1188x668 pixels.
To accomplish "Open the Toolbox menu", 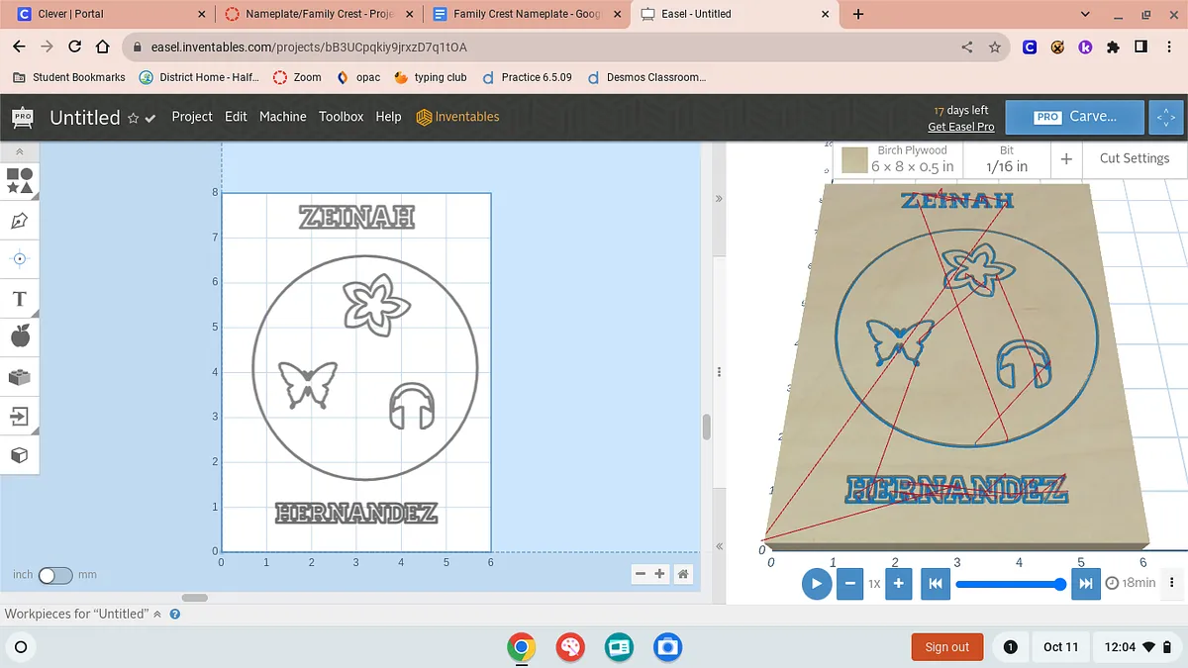I will (341, 117).
